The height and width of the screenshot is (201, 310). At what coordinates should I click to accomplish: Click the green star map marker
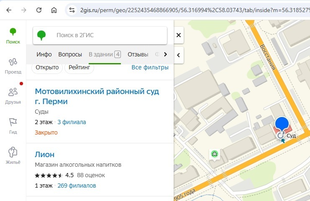[215, 154]
